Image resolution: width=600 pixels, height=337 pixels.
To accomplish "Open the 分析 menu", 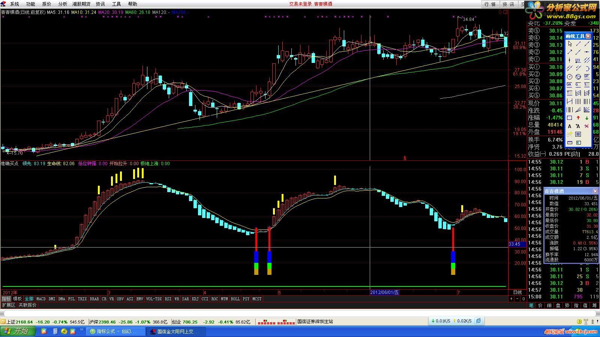I will click(x=63, y=4).
